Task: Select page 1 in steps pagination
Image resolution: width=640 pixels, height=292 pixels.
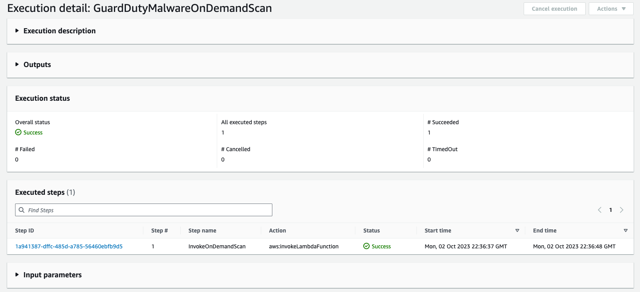Action: 611,210
